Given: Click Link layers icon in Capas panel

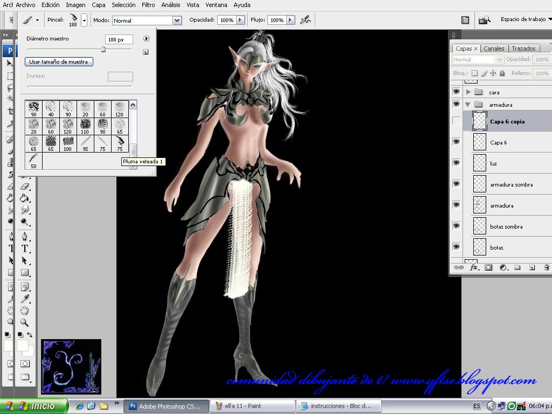Looking at the screenshot, I should click(x=459, y=267).
